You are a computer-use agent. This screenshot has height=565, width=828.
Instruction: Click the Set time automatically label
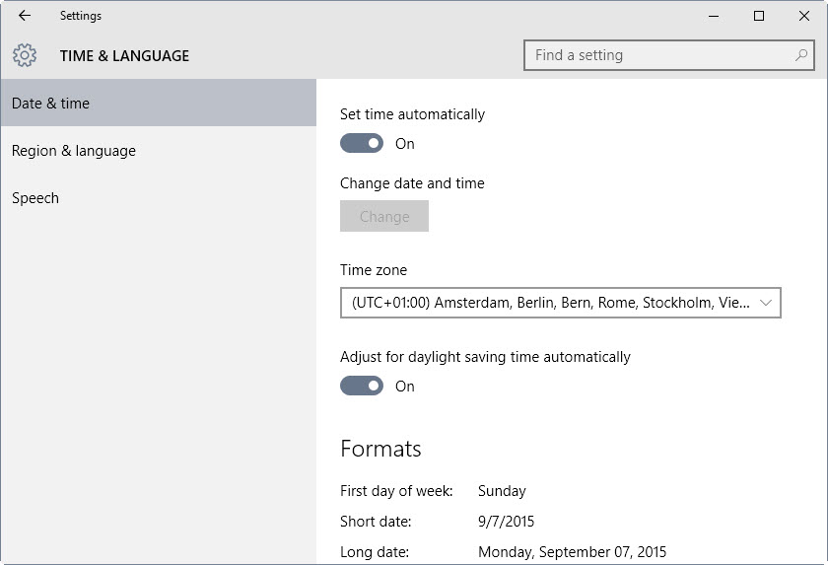point(412,114)
